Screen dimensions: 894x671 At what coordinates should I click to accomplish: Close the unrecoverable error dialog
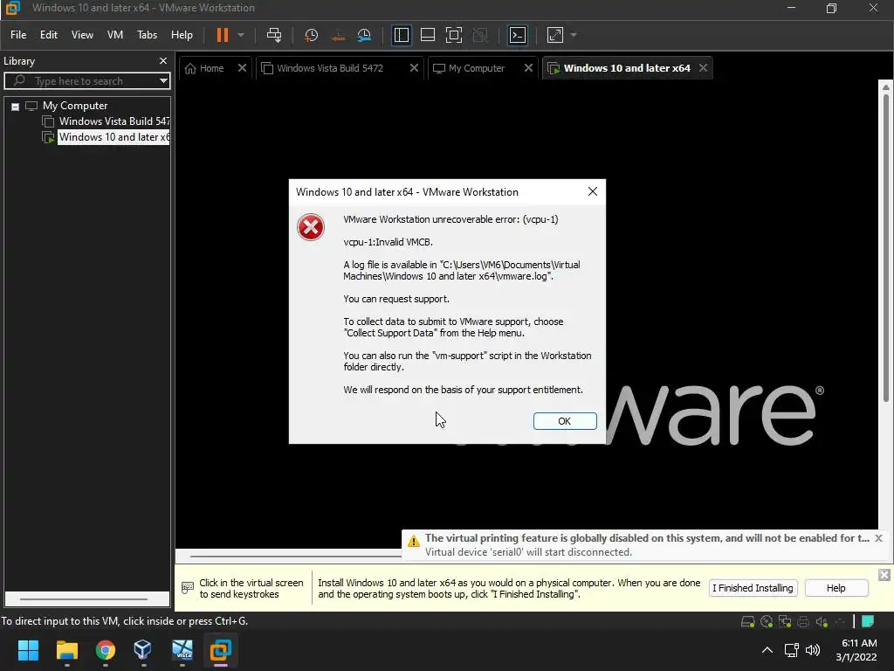tap(593, 191)
